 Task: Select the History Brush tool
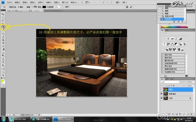[3, 43]
